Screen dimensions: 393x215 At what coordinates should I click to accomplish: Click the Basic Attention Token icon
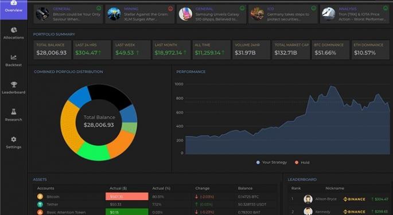40,212
